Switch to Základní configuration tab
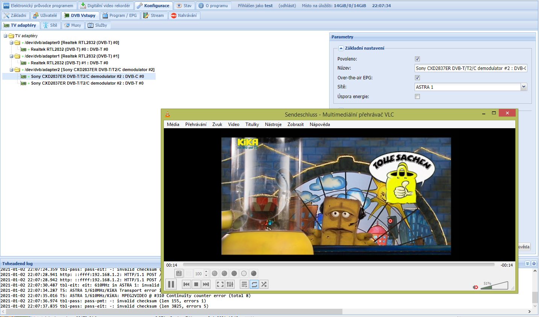The image size is (539, 317). 15,15
